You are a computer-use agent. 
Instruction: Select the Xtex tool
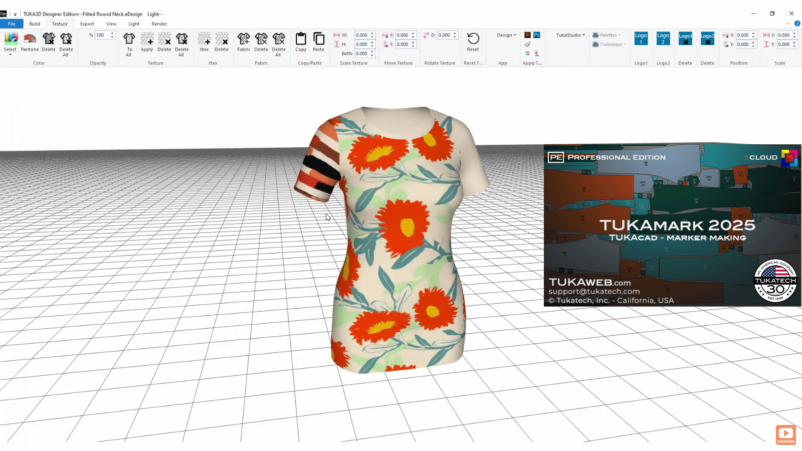point(204,43)
